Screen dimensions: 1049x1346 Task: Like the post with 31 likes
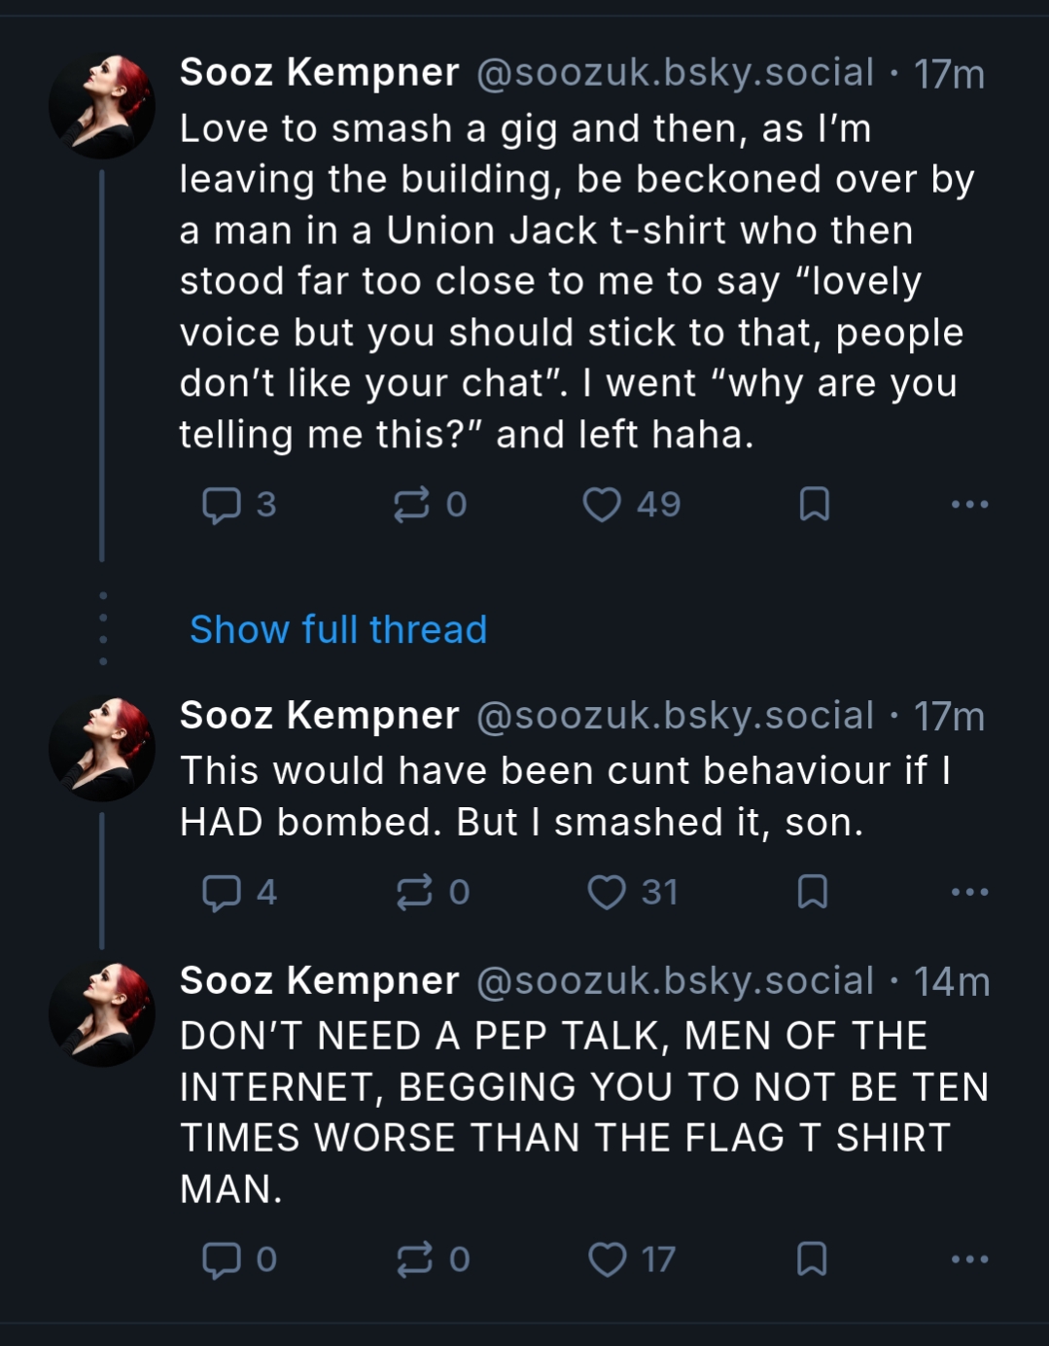tap(607, 892)
